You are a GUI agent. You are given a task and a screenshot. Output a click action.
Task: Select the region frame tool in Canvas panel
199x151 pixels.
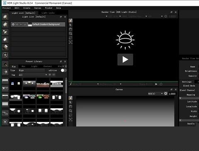click(x=70, y=115)
